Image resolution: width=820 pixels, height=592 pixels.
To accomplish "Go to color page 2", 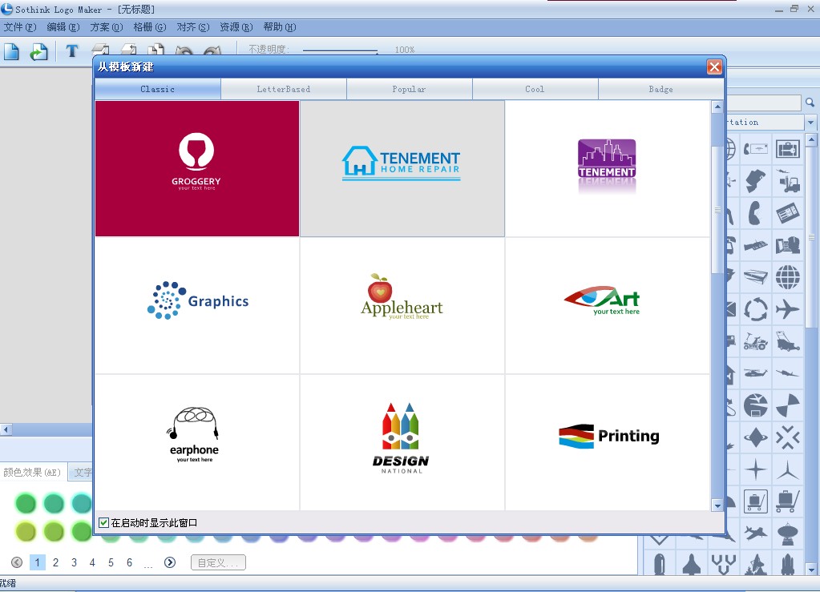I will 55,562.
